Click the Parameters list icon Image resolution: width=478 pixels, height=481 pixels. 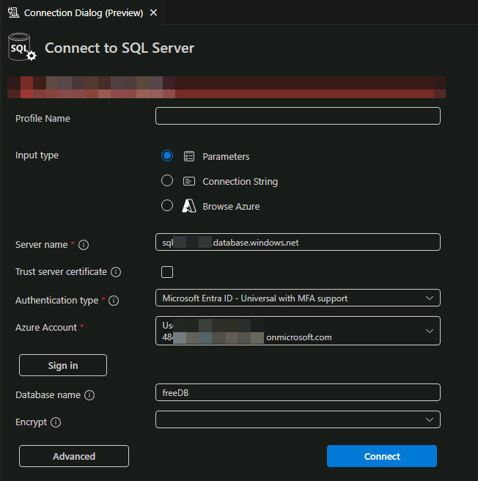click(189, 156)
